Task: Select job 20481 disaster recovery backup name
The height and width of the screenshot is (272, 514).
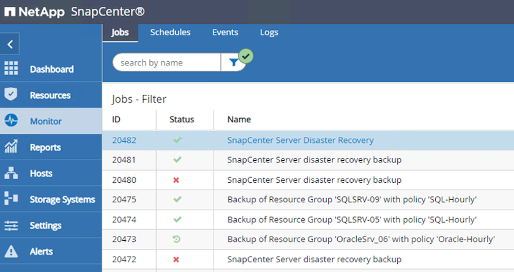Action: pyautogui.click(x=315, y=160)
